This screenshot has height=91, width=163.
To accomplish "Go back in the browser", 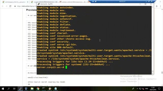I will click(3, 6).
